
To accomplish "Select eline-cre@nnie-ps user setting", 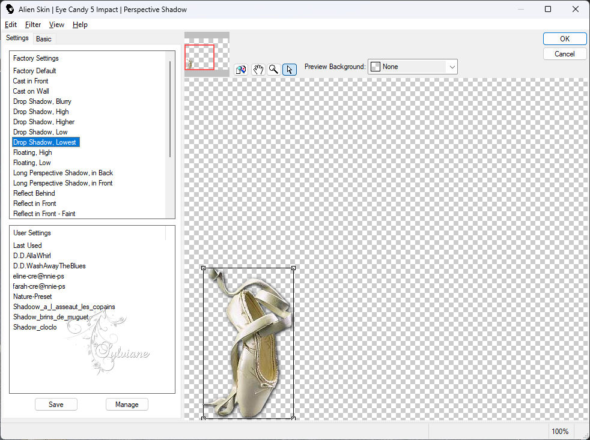I will pos(38,276).
